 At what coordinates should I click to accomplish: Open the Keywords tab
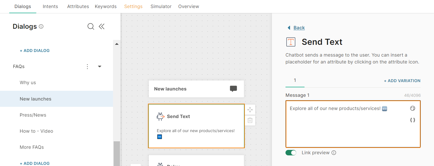pos(106,6)
